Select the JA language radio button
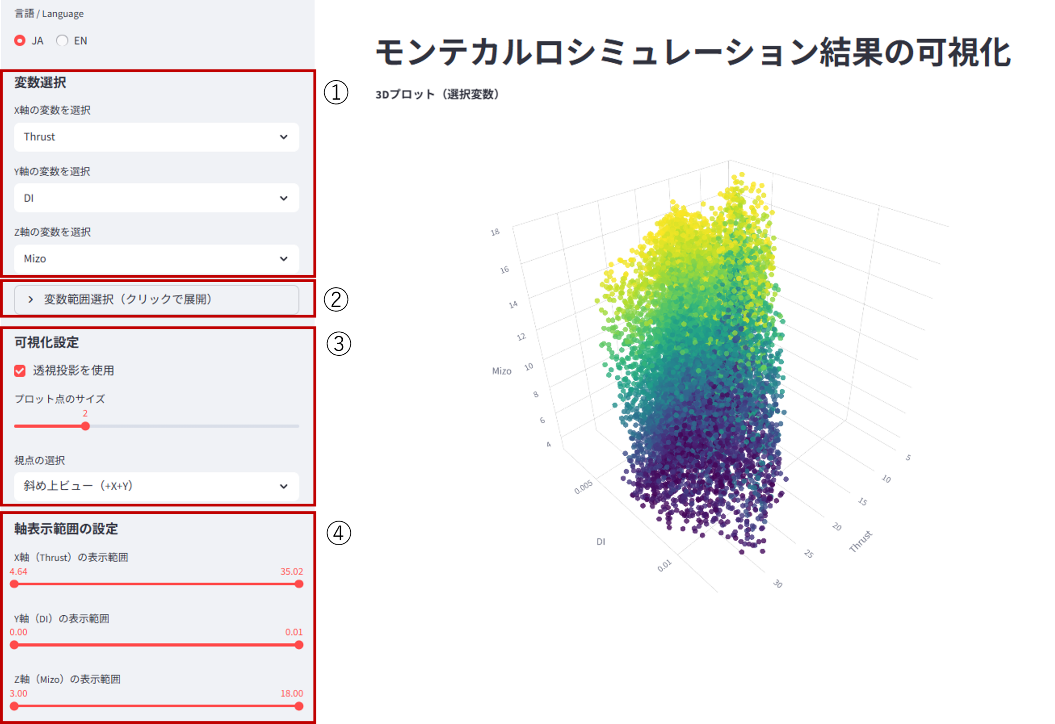 pos(19,40)
